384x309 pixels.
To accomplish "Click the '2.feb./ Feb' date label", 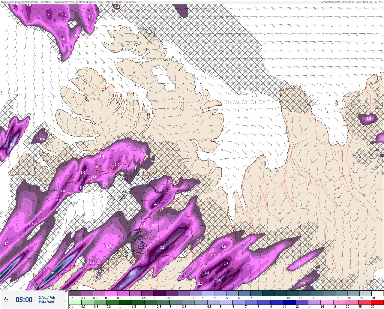I will [x=47, y=297].
